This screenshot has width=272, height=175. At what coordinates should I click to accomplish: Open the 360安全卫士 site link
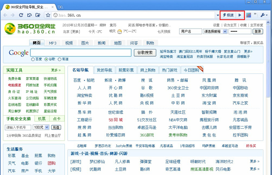point(178,88)
